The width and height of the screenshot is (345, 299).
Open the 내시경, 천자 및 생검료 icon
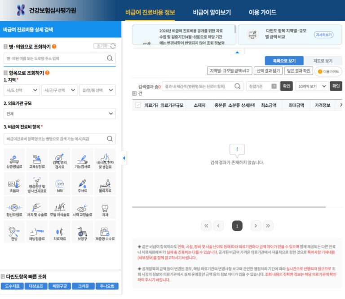105,160
